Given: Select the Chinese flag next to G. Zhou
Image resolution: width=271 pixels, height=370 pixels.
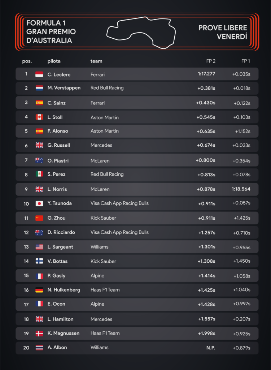Looking at the screenshot, I should point(39,218).
